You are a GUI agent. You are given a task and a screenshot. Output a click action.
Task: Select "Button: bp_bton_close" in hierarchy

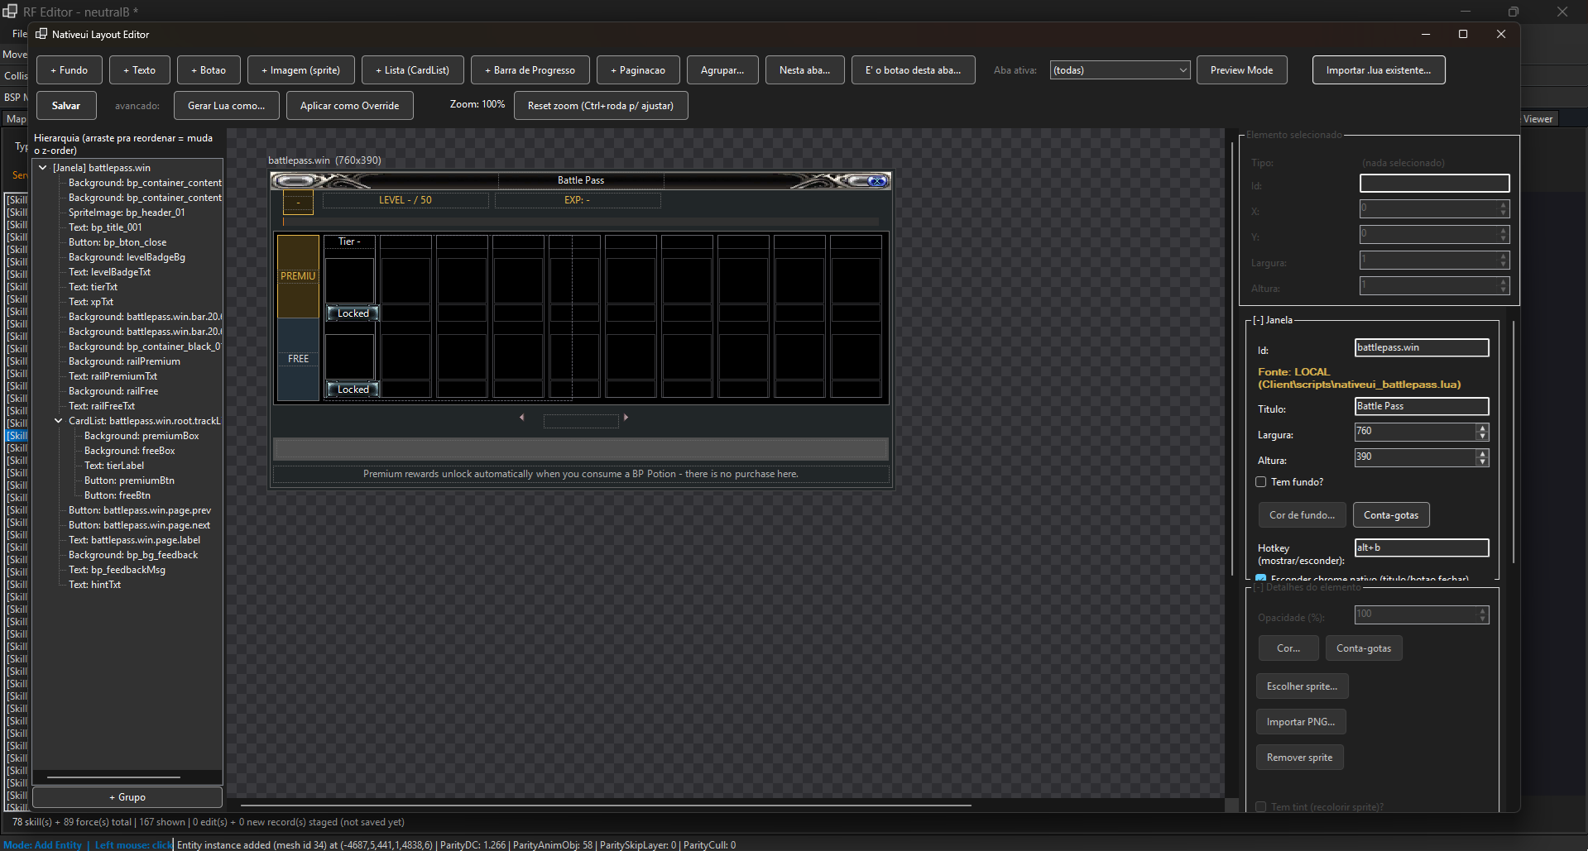[118, 242]
